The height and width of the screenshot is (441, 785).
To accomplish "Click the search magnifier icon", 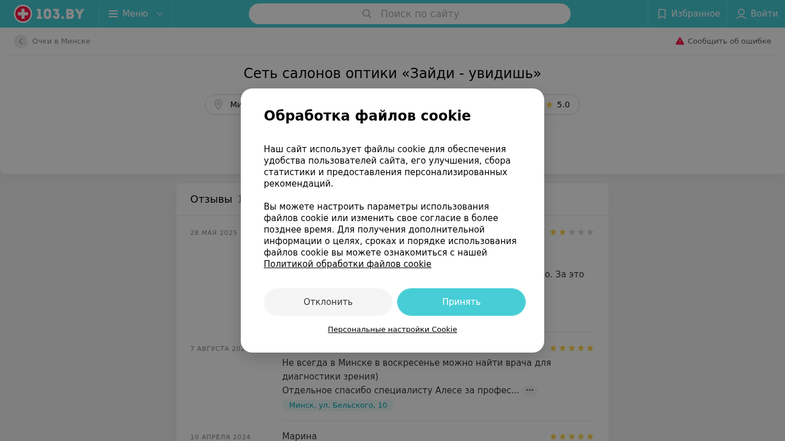I will coord(367,14).
